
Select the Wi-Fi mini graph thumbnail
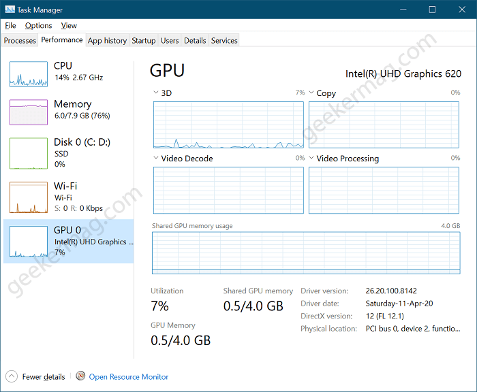[29, 197]
